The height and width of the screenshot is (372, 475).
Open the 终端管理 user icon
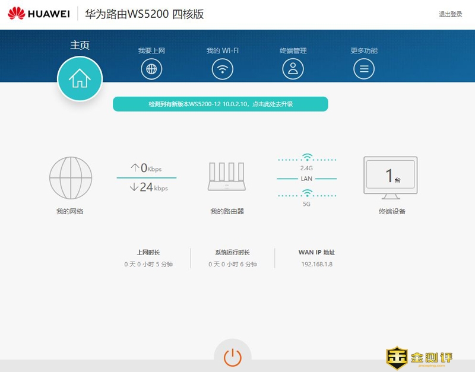click(293, 69)
